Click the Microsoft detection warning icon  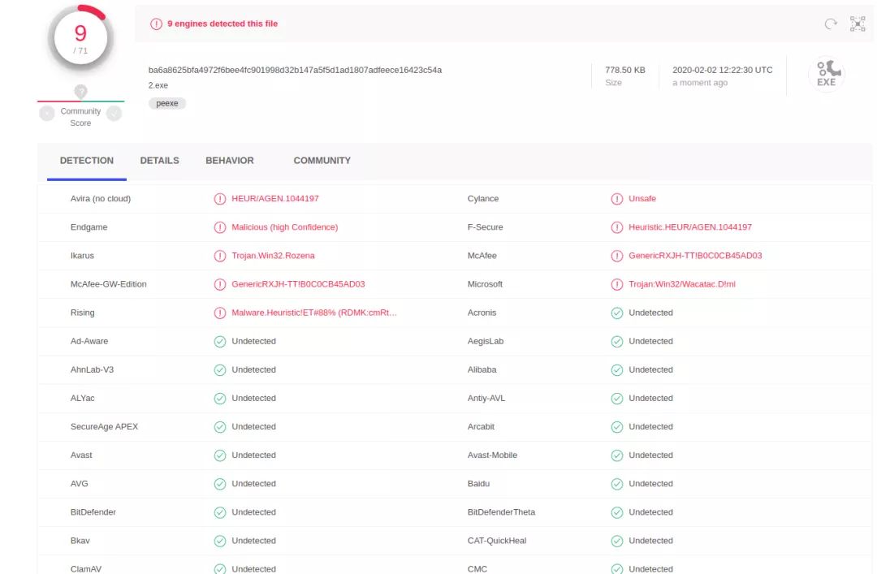click(616, 284)
